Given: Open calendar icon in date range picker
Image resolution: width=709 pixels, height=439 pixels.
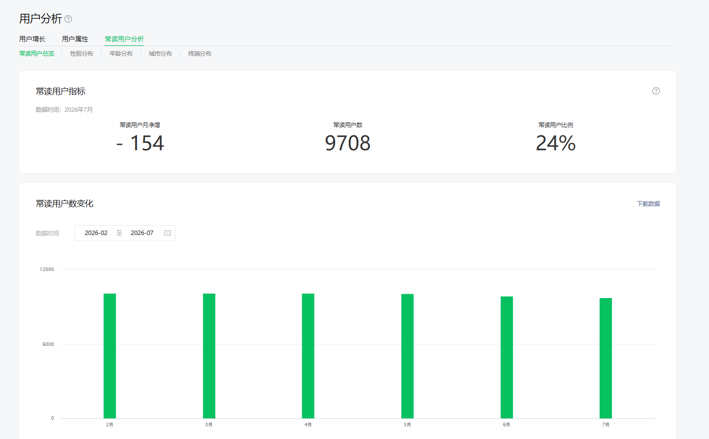Looking at the screenshot, I should (x=168, y=233).
